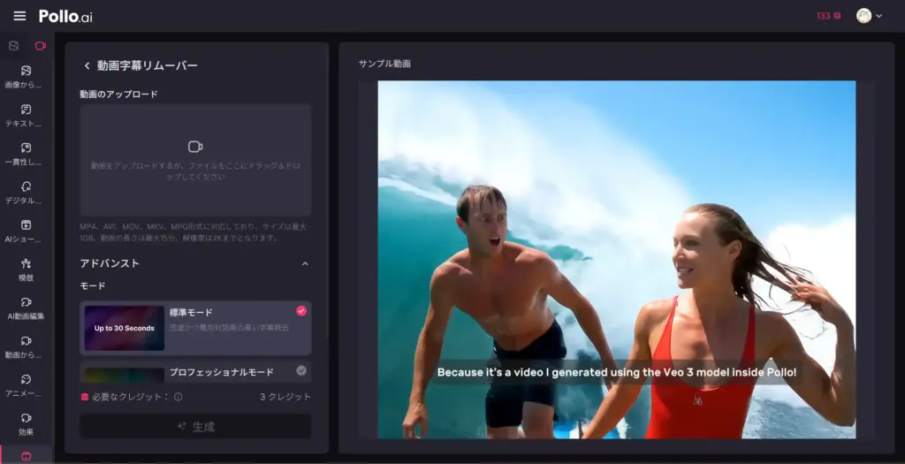Select プロフェッショナルモード option
Viewport: 905px width, 464px height.
[195, 372]
